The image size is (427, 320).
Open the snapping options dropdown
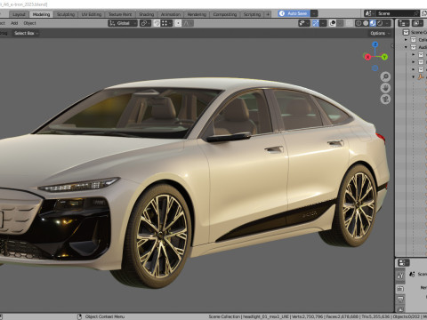166,23
